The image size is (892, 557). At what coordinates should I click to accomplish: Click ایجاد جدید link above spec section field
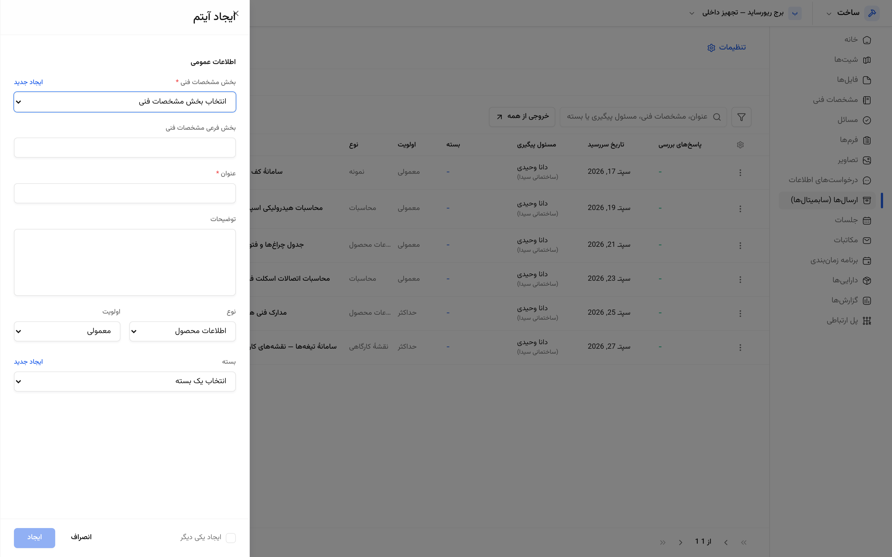(28, 82)
